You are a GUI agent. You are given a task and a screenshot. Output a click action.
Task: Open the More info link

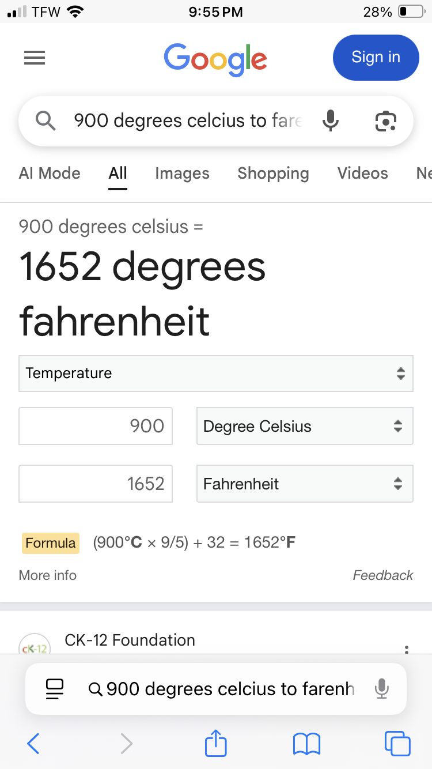[48, 575]
